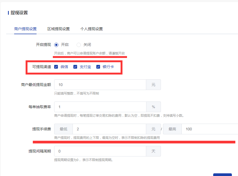
Task: Click the 最低 提现手续费 input field
Action: coord(109,129)
